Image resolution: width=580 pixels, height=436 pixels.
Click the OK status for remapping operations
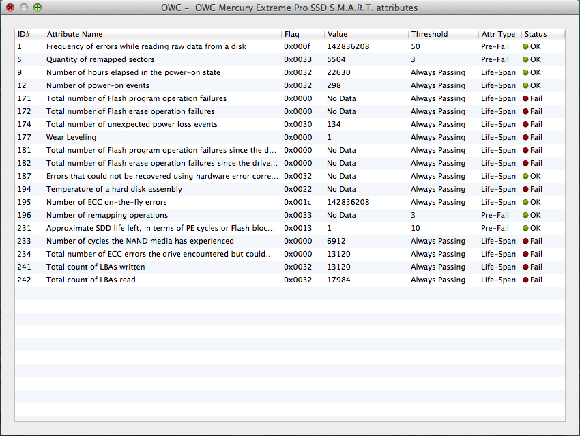(532, 215)
